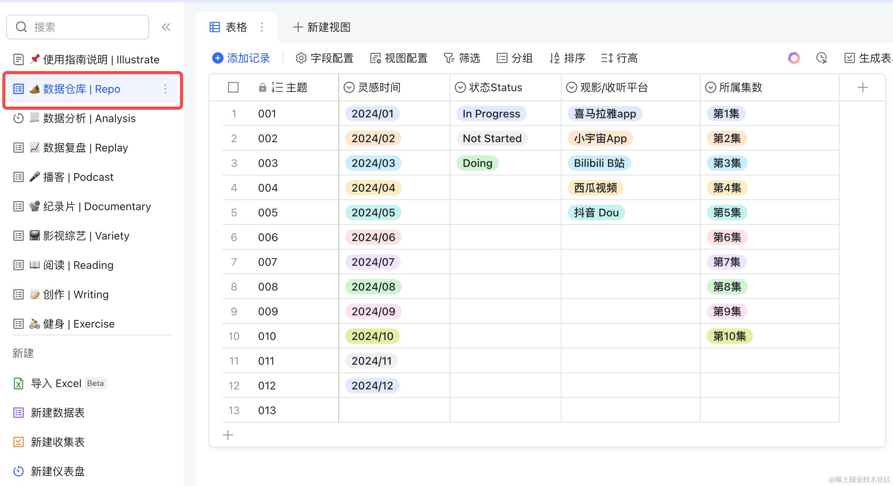
Task: Click the 添加记录 add record button
Action: coord(241,58)
